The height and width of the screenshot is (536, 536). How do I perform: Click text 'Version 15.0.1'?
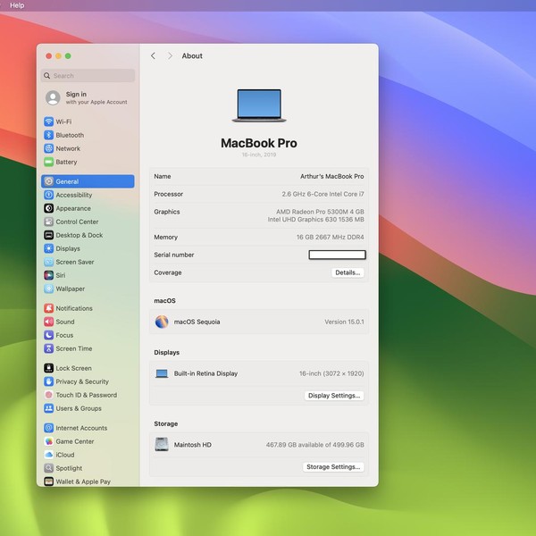pyautogui.click(x=344, y=322)
